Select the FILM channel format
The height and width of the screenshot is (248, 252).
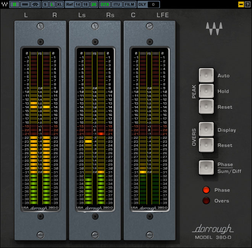129,4
